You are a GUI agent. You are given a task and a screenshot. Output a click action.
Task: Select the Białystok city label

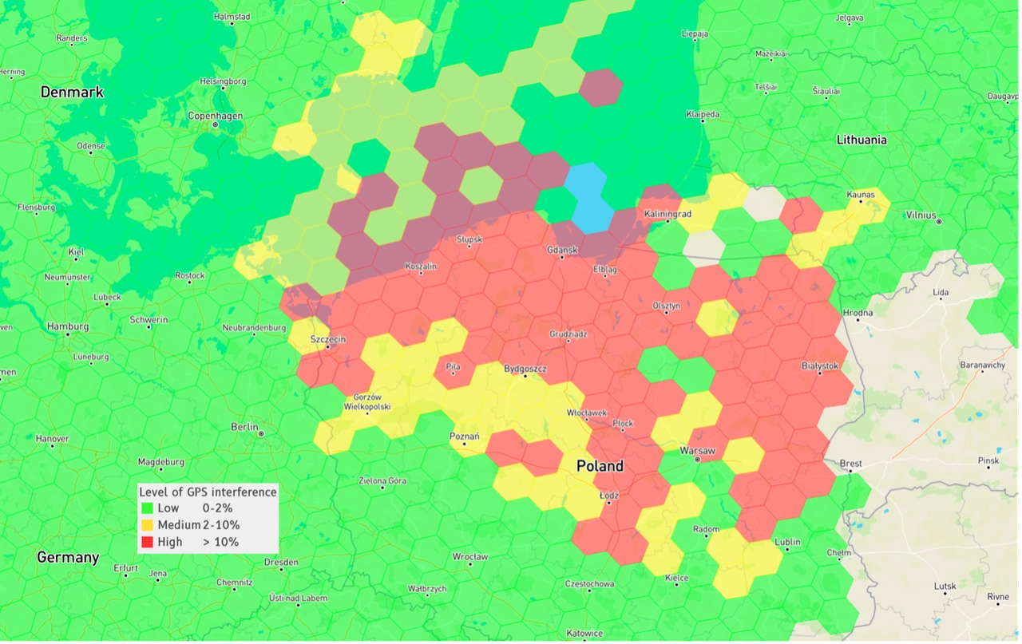[x=820, y=365]
